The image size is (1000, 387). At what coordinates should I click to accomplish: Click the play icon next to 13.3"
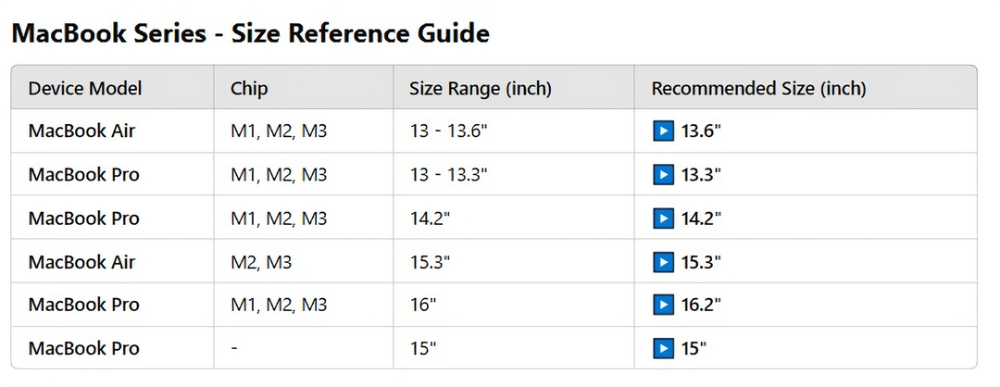(x=663, y=175)
